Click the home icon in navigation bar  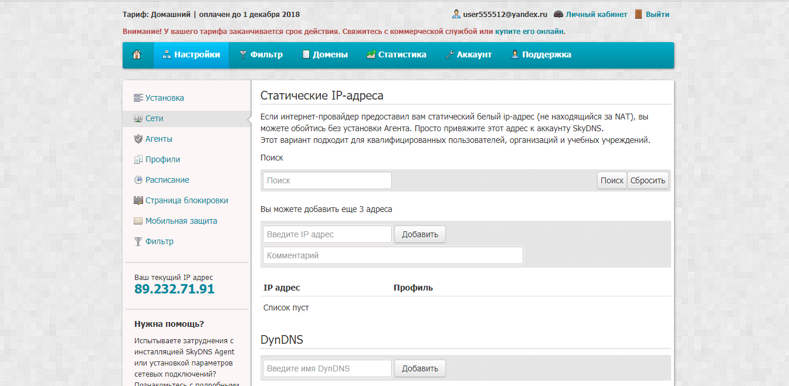(137, 55)
